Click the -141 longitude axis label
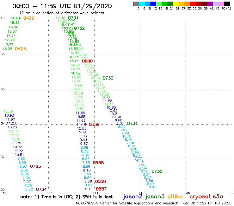Image resolution: width=234 pixels, height=206 pixels. (x=140, y=193)
